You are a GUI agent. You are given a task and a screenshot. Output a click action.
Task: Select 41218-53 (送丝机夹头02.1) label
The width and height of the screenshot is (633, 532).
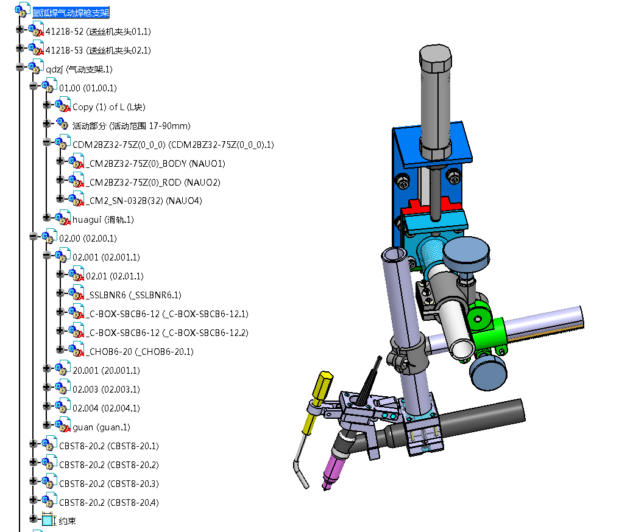tap(98, 51)
